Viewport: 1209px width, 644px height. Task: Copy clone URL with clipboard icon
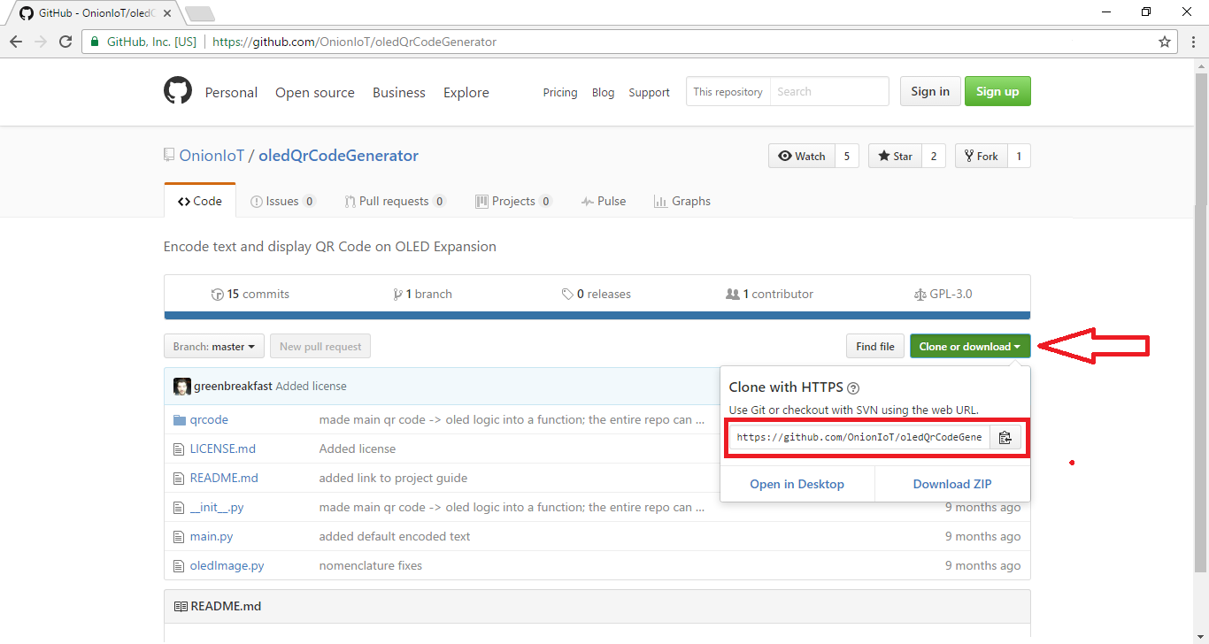(1005, 437)
